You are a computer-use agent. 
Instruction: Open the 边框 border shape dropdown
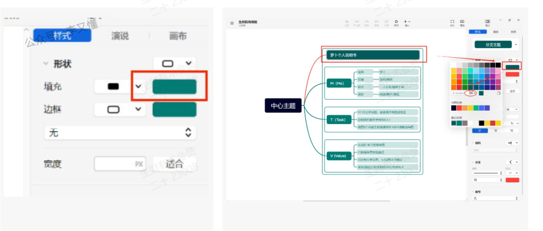[138, 110]
